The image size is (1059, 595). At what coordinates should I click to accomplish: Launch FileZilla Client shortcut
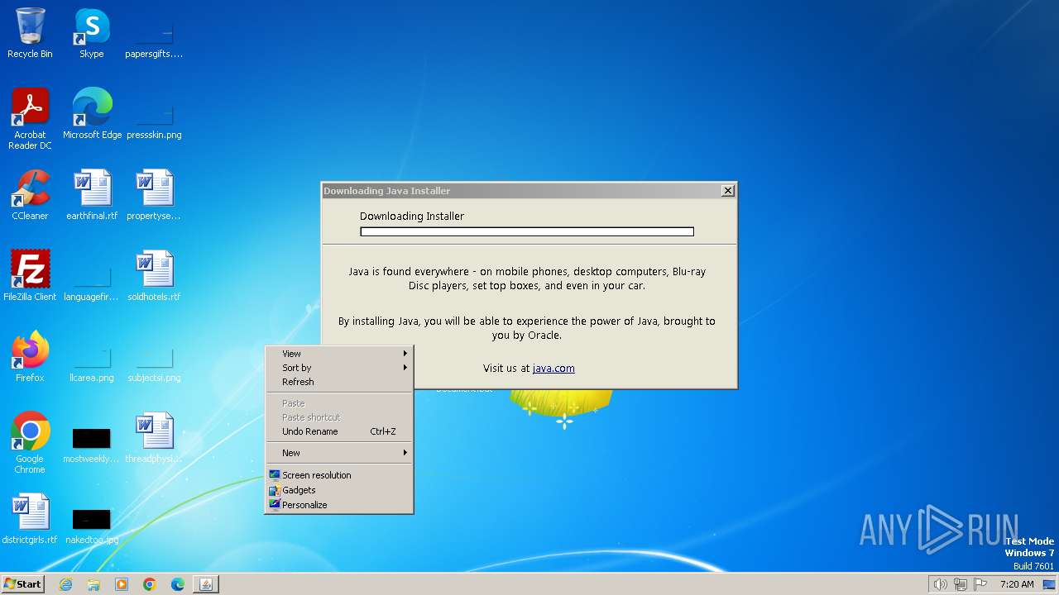[30, 276]
